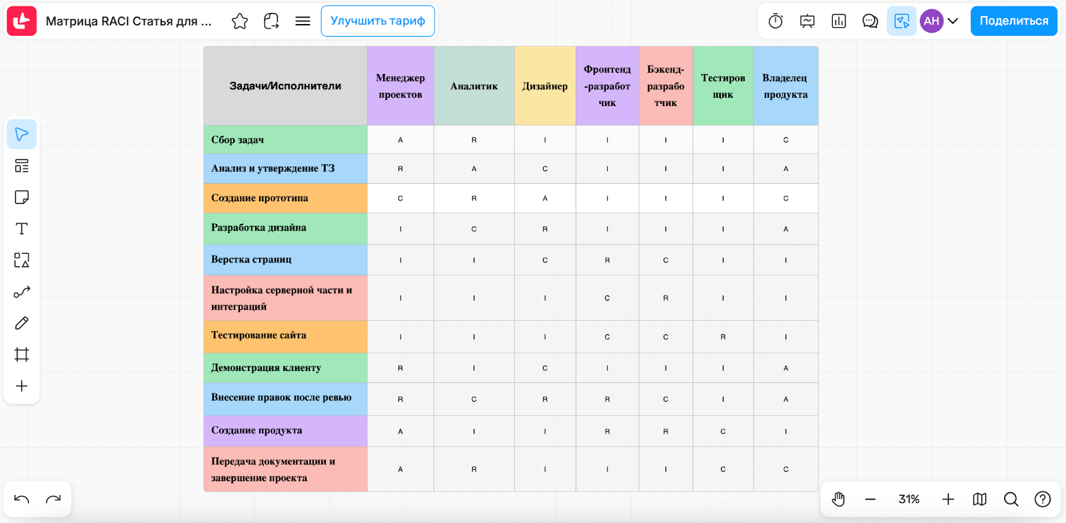Toggle the minimap view
The image size is (1066, 523).
(x=979, y=499)
